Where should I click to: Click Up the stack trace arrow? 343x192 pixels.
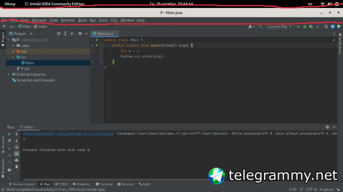coord(17,134)
